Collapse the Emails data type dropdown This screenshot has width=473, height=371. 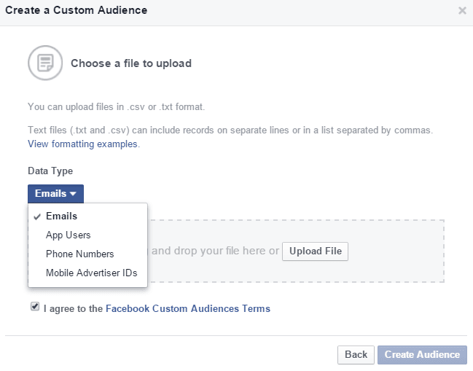pos(55,194)
